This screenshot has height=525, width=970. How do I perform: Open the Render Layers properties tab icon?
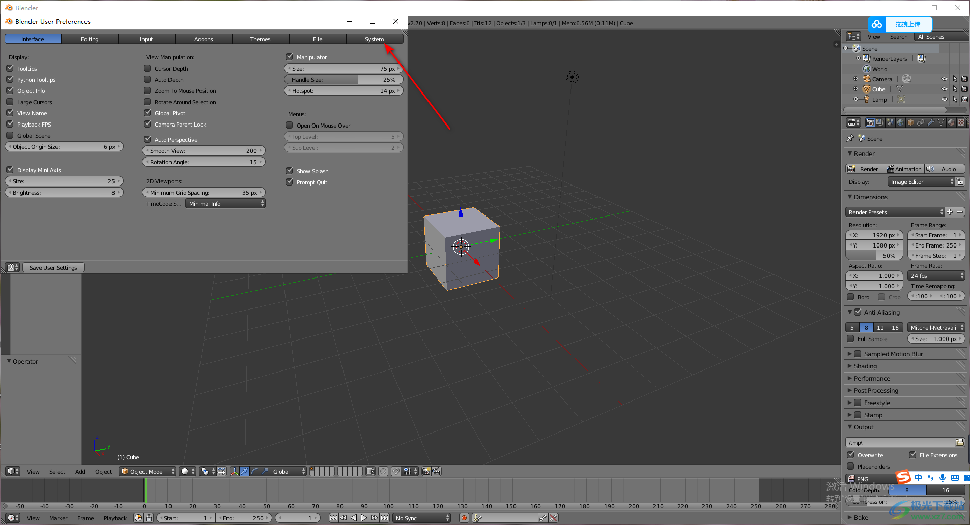pyautogui.click(x=880, y=122)
